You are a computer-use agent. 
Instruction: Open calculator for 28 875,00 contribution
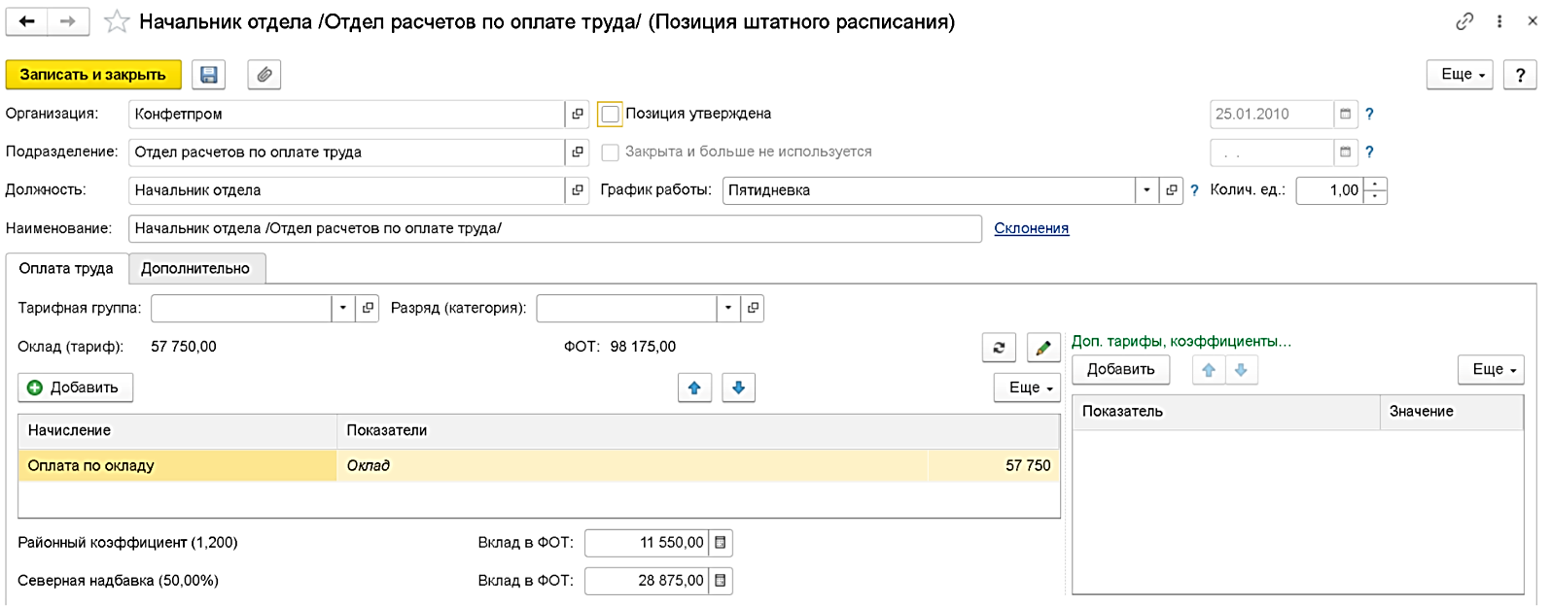coord(721,581)
